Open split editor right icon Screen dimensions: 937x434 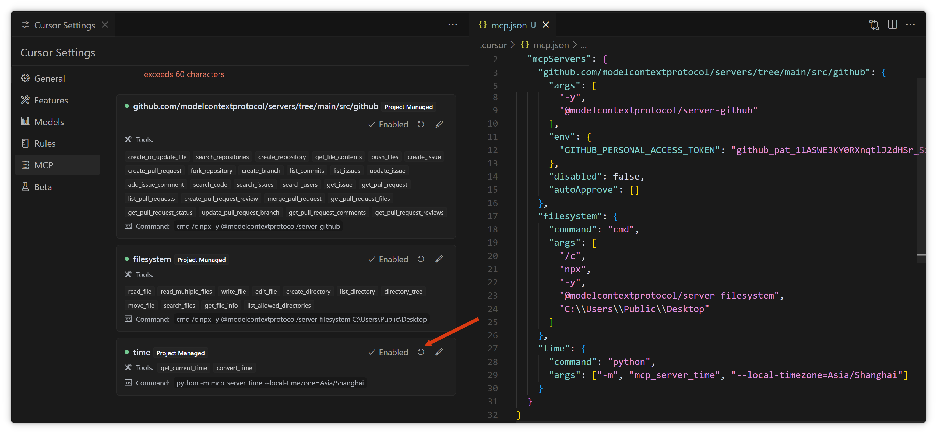(x=892, y=25)
